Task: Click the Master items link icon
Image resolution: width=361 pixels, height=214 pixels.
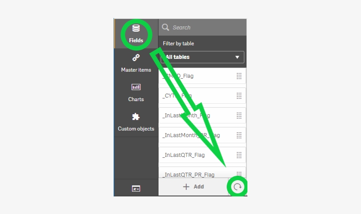Action: [136, 58]
